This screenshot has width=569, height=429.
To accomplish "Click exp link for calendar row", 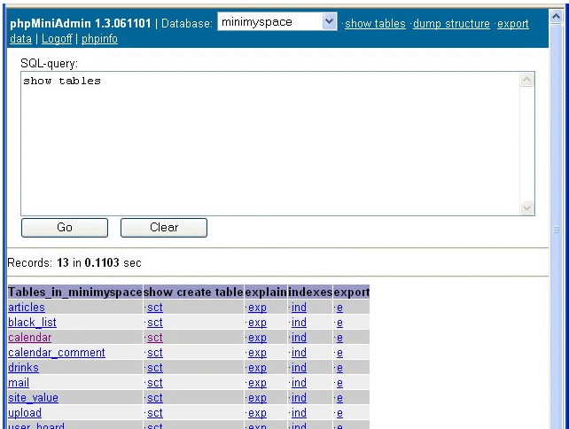I will [257, 338].
